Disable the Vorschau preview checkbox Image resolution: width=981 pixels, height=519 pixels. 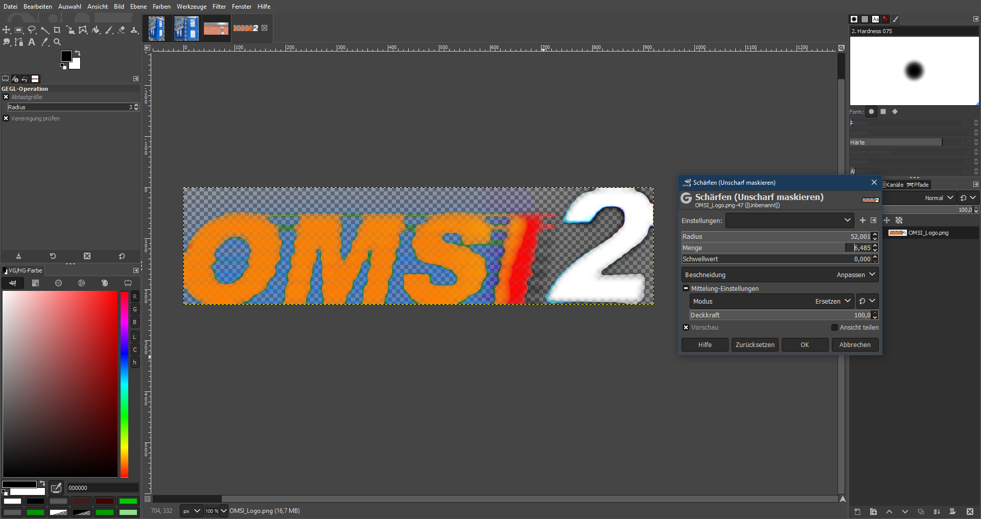coord(686,328)
